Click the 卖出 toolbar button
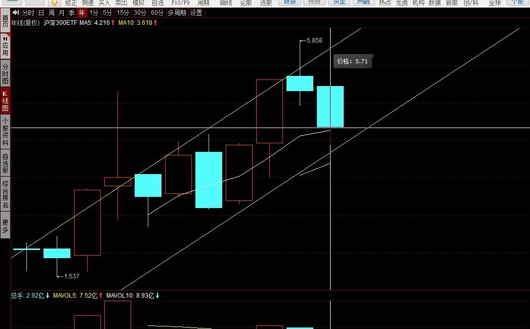The height and width of the screenshot is (329, 530). tap(121, 3)
